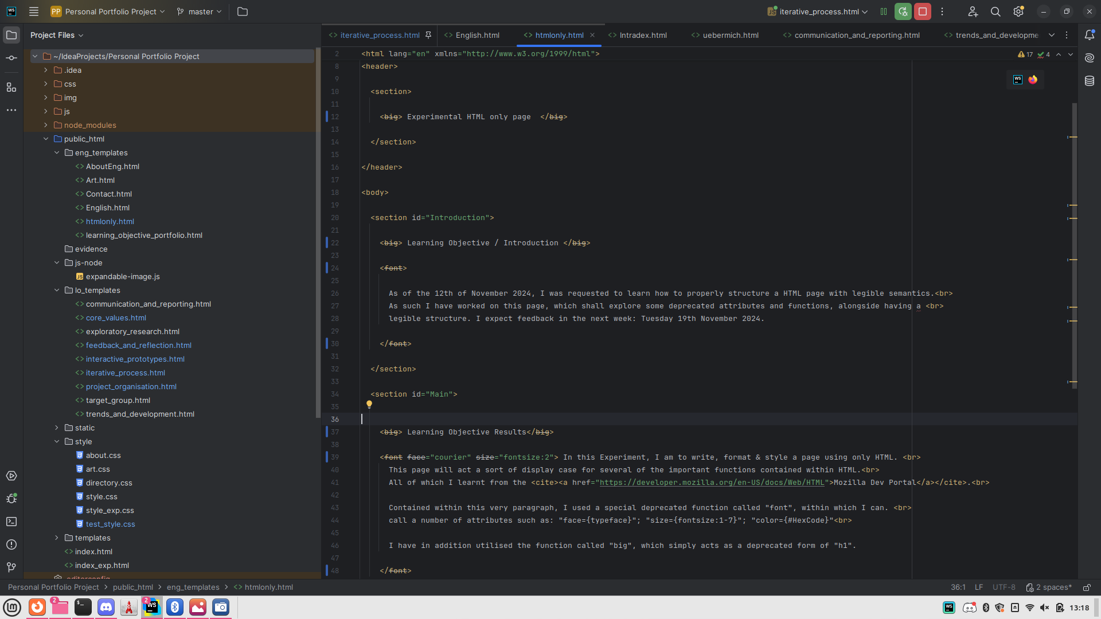Rerun the configuration using the green icon
This screenshot has height=619, width=1101.
pos(903,11)
